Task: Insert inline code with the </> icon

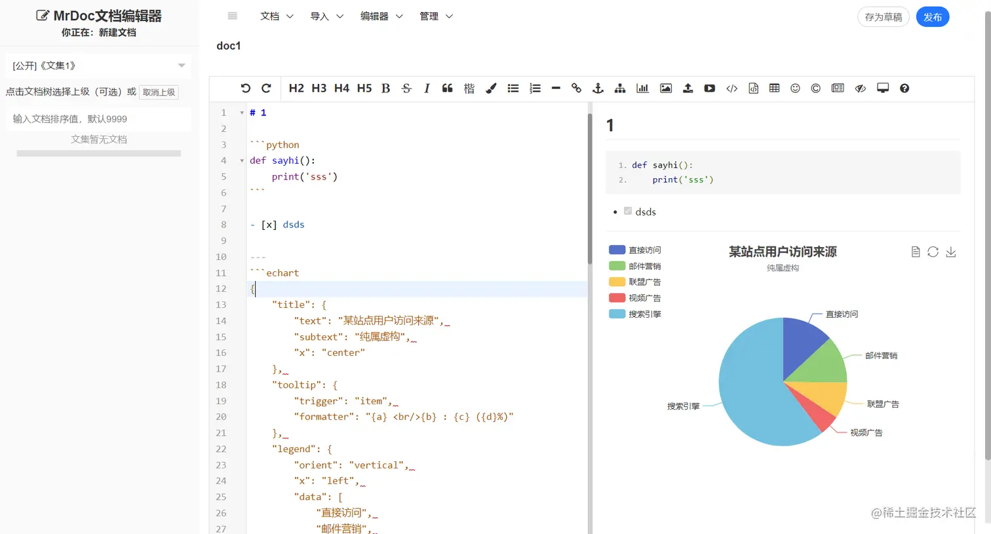Action: (x=732, y=88)
